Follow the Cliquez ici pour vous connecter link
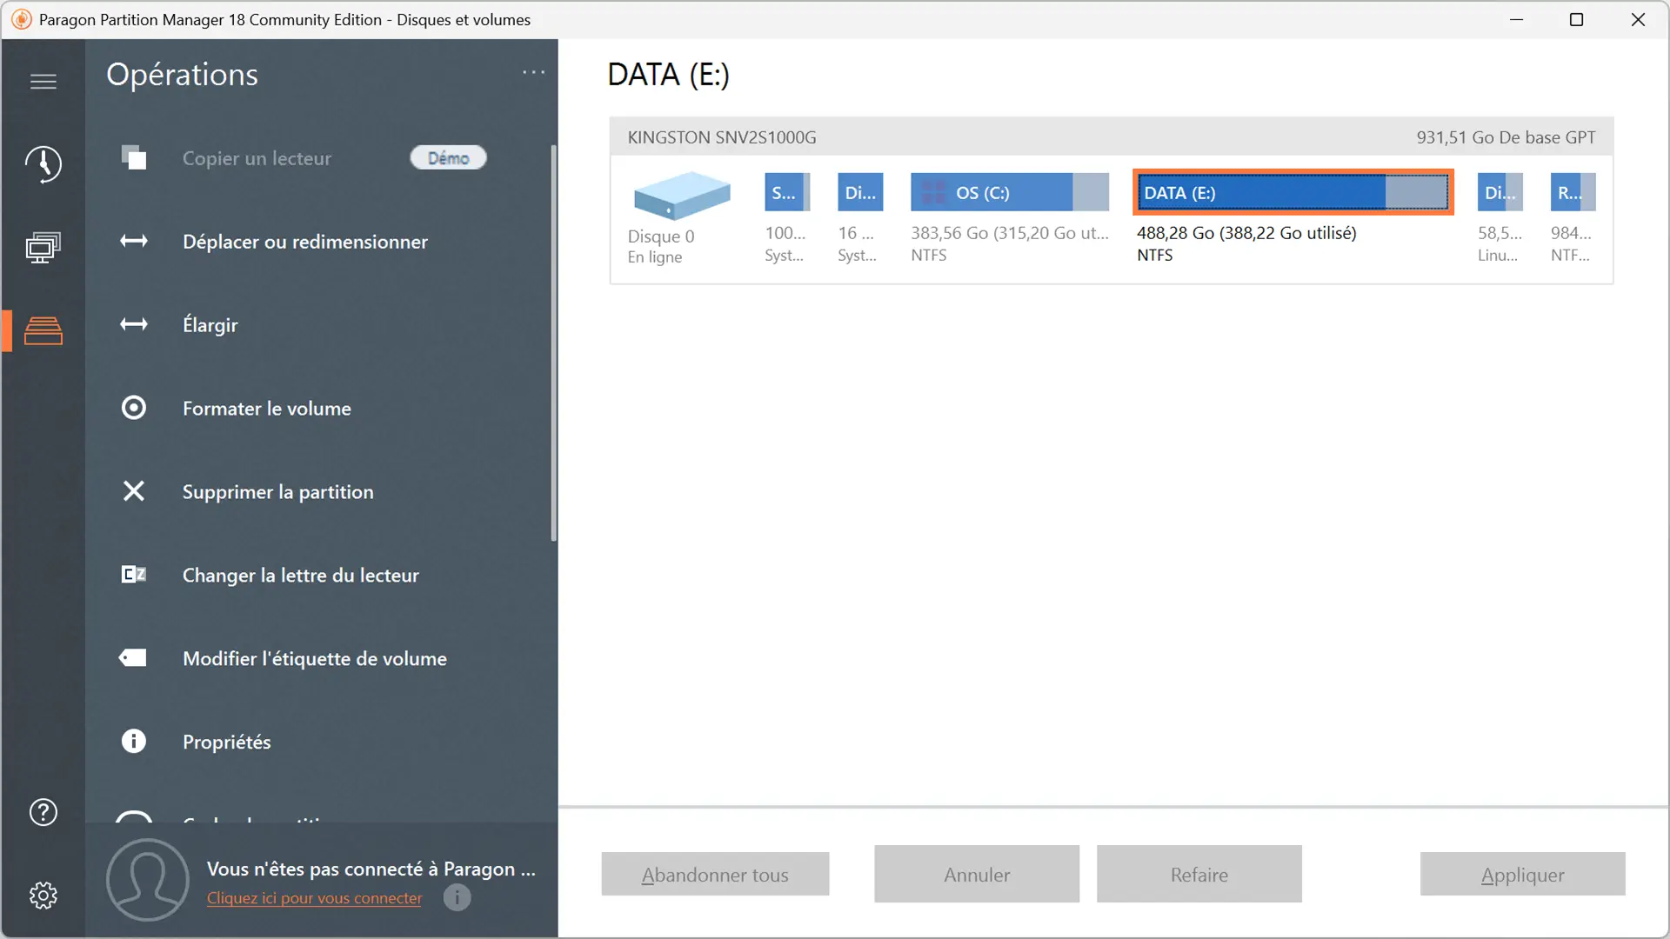 [x=314, y=898]
